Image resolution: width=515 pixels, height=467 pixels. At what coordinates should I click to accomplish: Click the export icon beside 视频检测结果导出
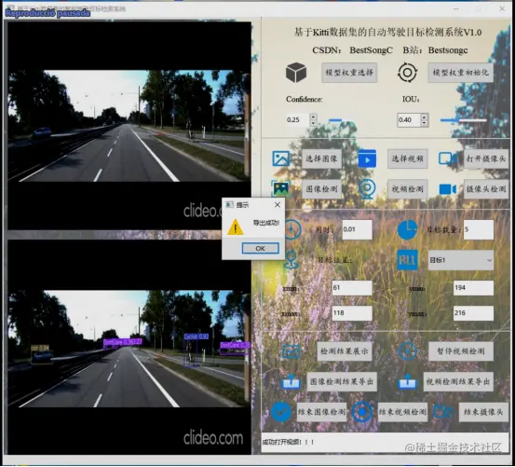[x=408, y=381]
